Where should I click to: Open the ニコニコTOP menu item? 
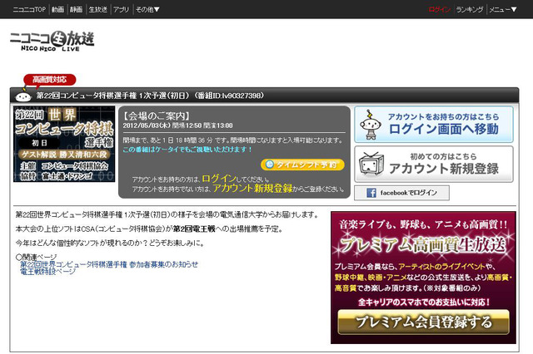click(x=29, y=9)
